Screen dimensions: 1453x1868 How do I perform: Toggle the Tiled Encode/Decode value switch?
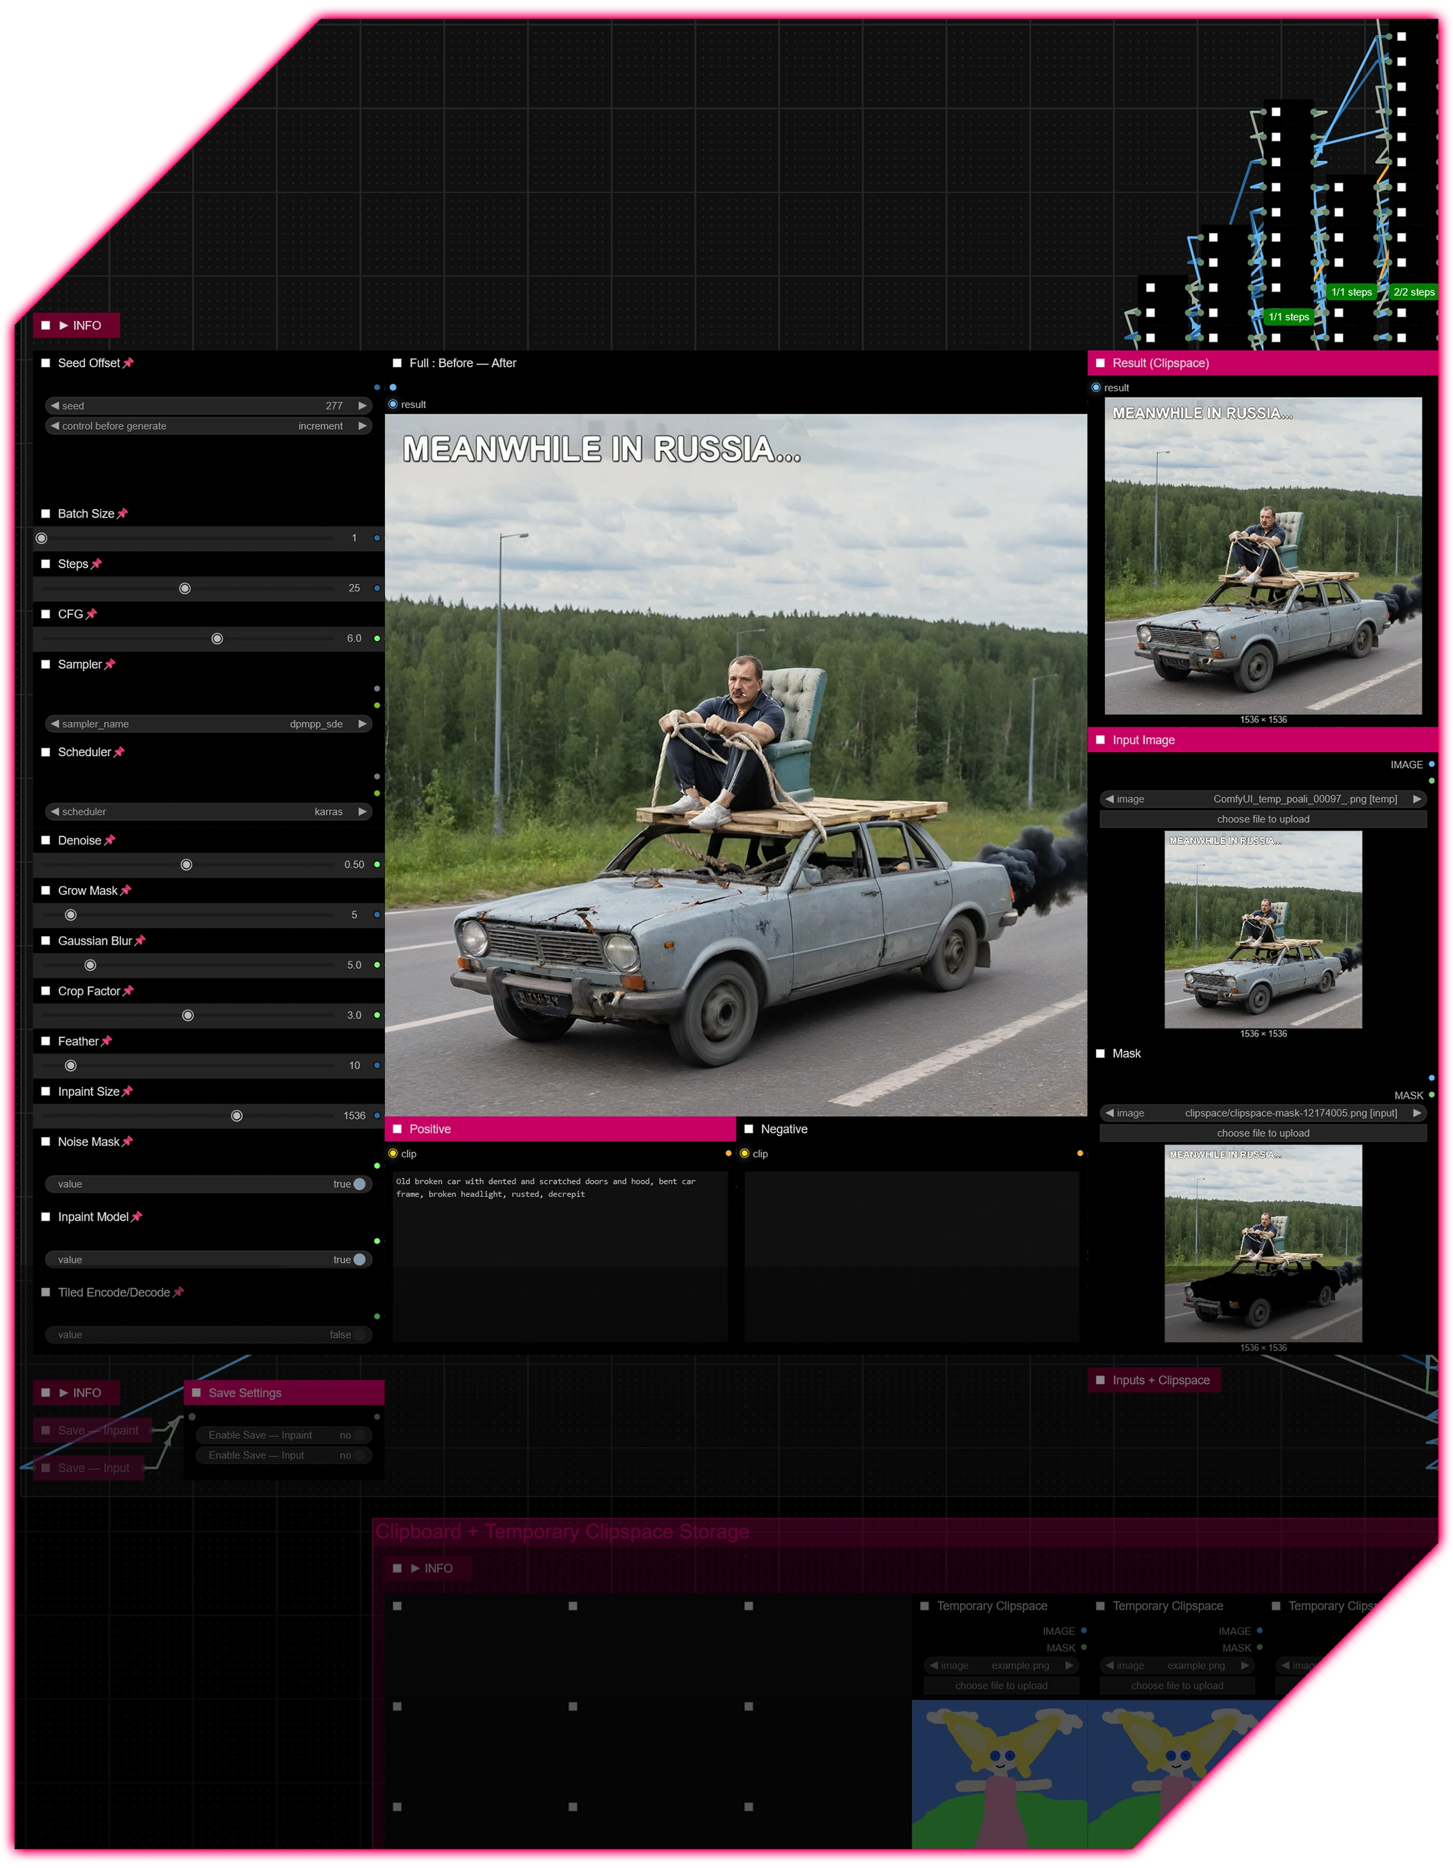click(x=359, y=1334)
